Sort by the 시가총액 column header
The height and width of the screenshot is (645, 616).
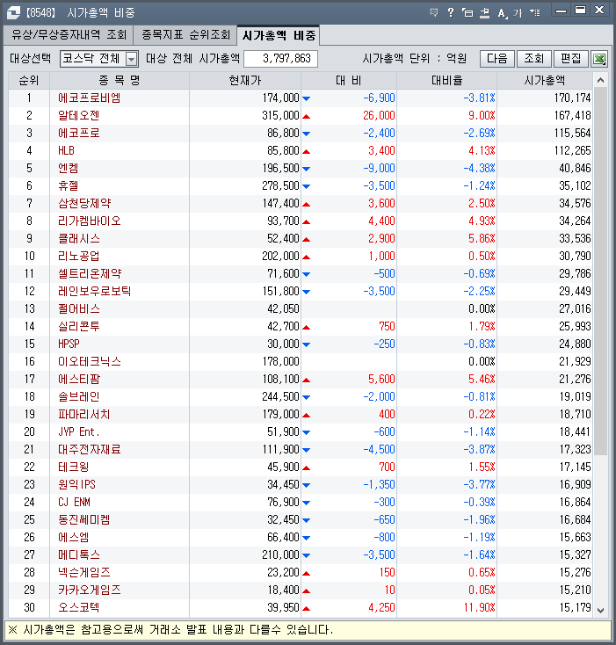point(545,80)
